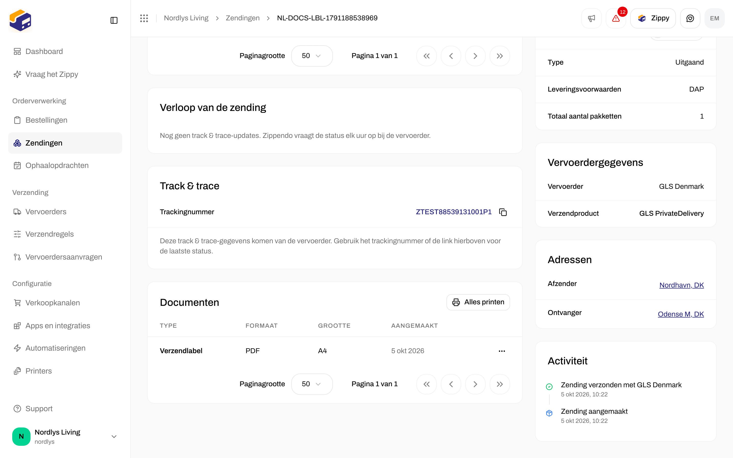Screen dimensions: 733x458
Task: Open Printers configuration
Action: (65, 371)
